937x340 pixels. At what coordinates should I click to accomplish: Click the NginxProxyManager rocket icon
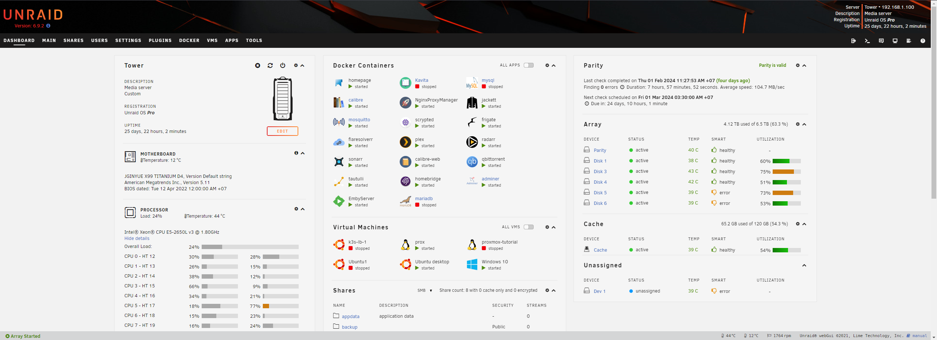406,103
